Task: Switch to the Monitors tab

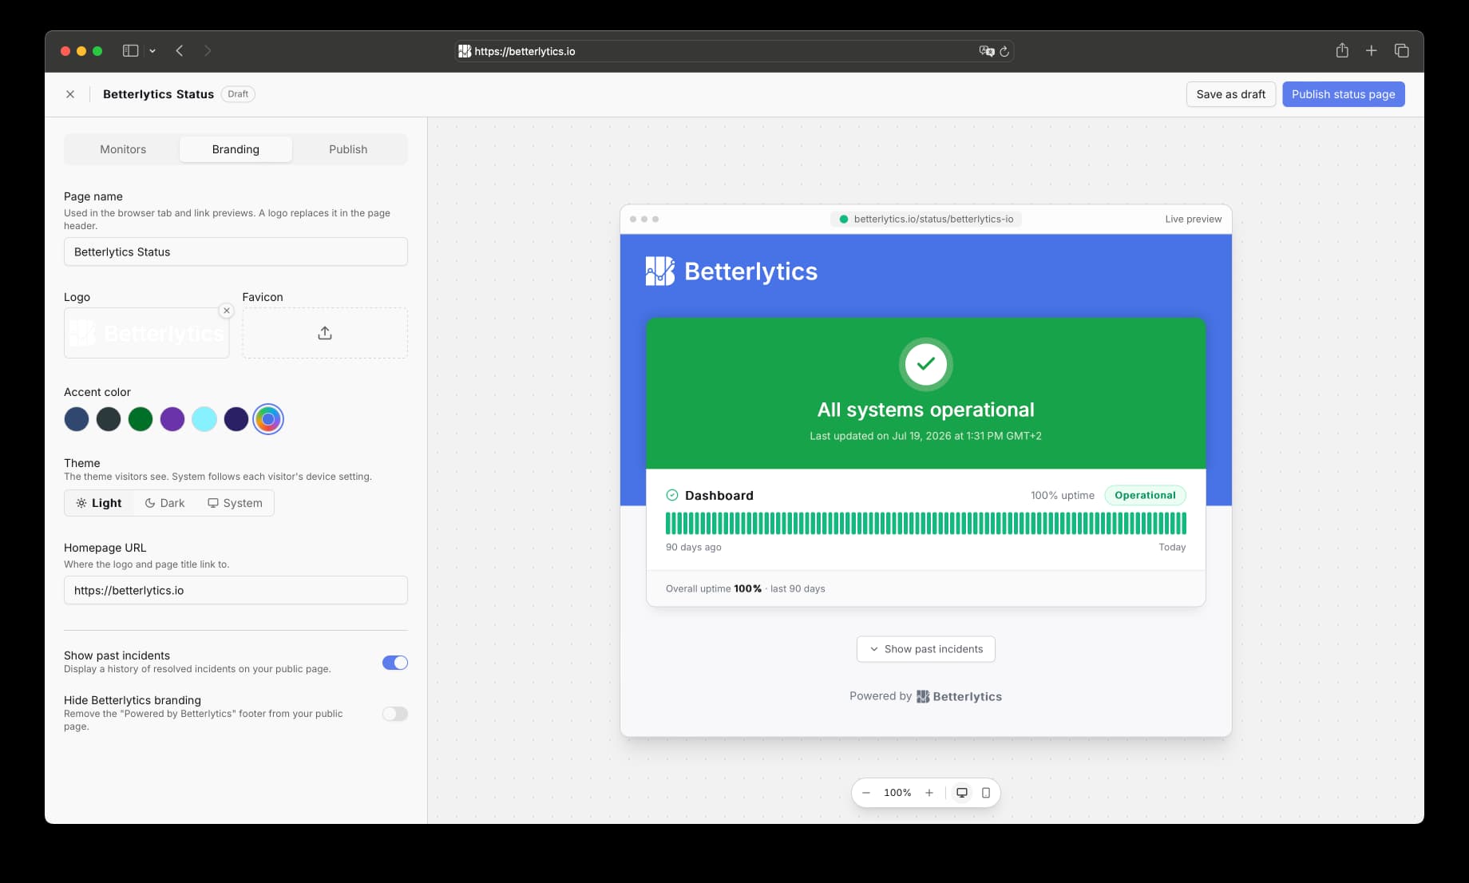Action: (x=123, y=149)
